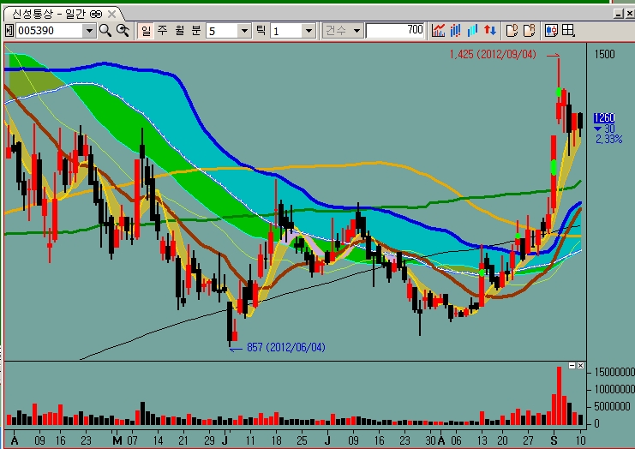Screen dimensions: 635x449
Task: Select tick period toggle 틱
Action: (x=261, y=30)
